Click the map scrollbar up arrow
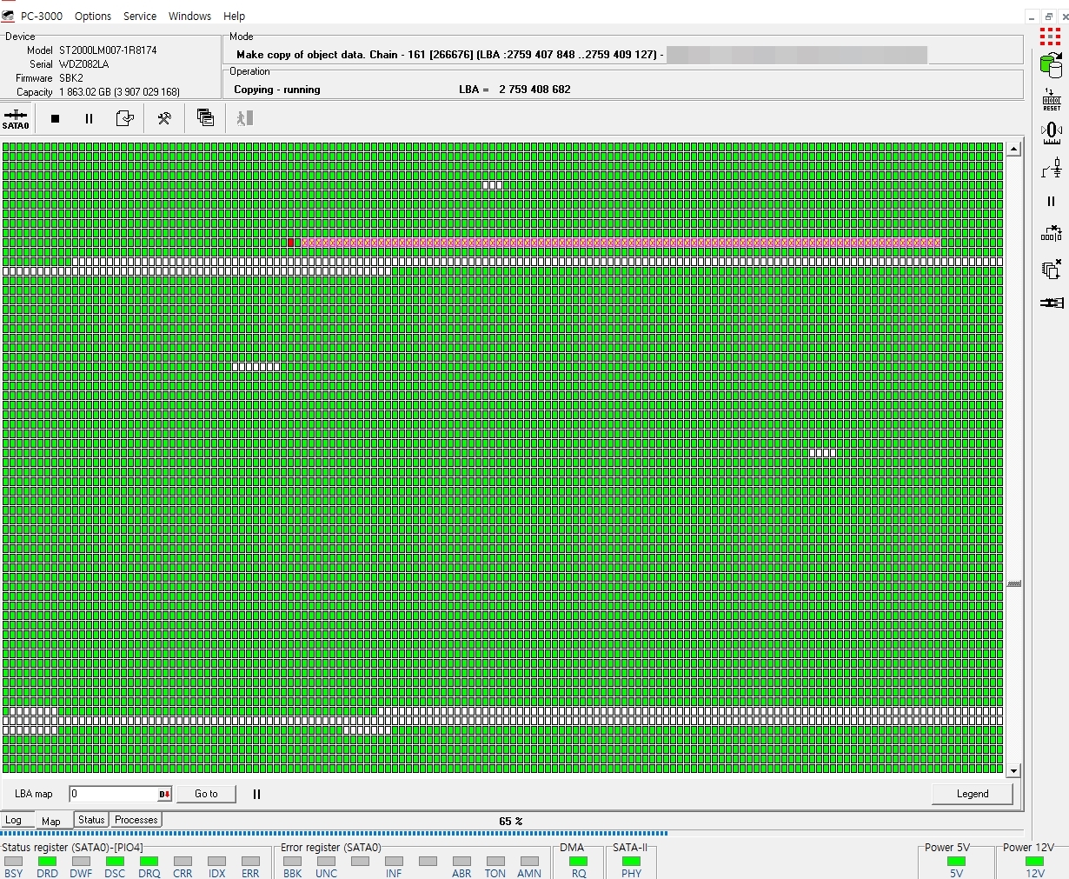 [x=1013, y=150]
